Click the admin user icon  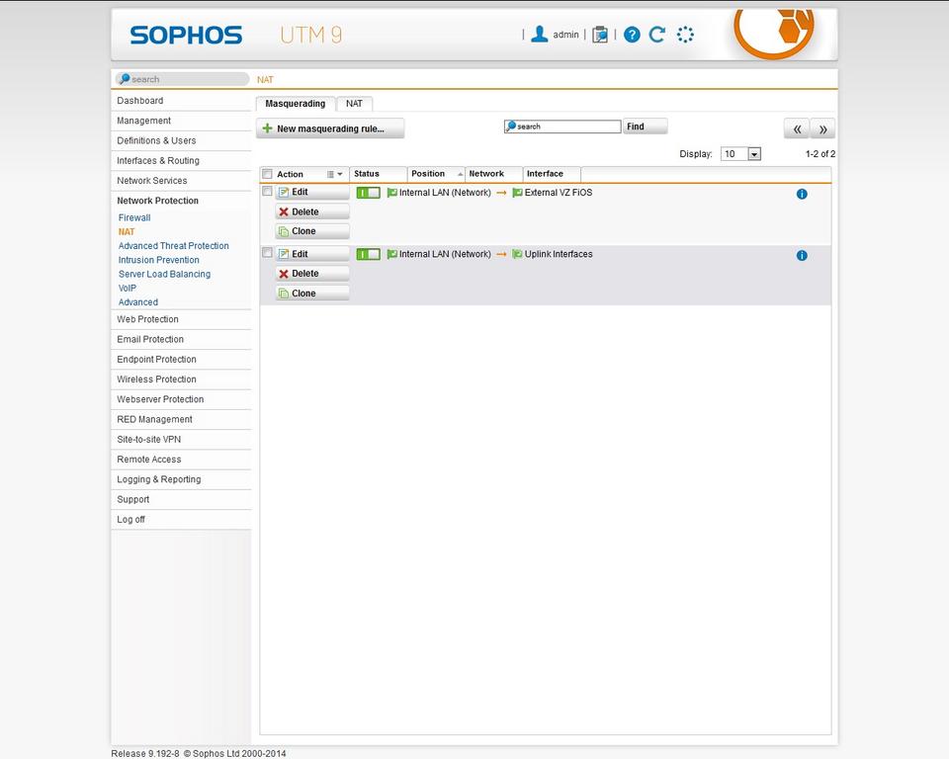click(x=540, y=35)
